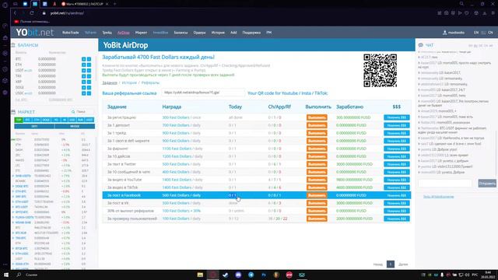Click the minus button in USDC balance row
Screen dimensions: 498x280
coord(89,93)
